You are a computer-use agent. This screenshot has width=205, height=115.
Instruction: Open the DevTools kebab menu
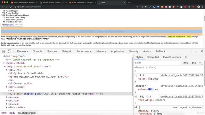pos(196,51)
